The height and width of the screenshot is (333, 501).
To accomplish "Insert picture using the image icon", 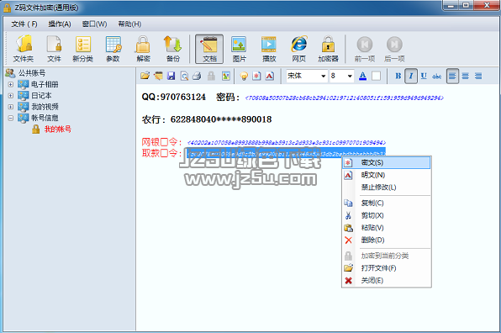I will point(226,76).
